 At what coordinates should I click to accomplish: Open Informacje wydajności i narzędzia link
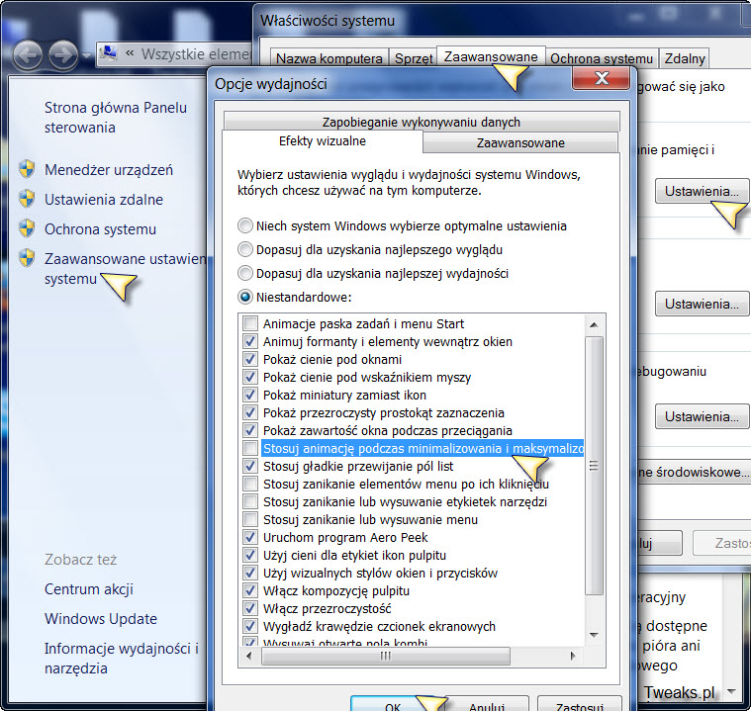[x=121, y=659]
